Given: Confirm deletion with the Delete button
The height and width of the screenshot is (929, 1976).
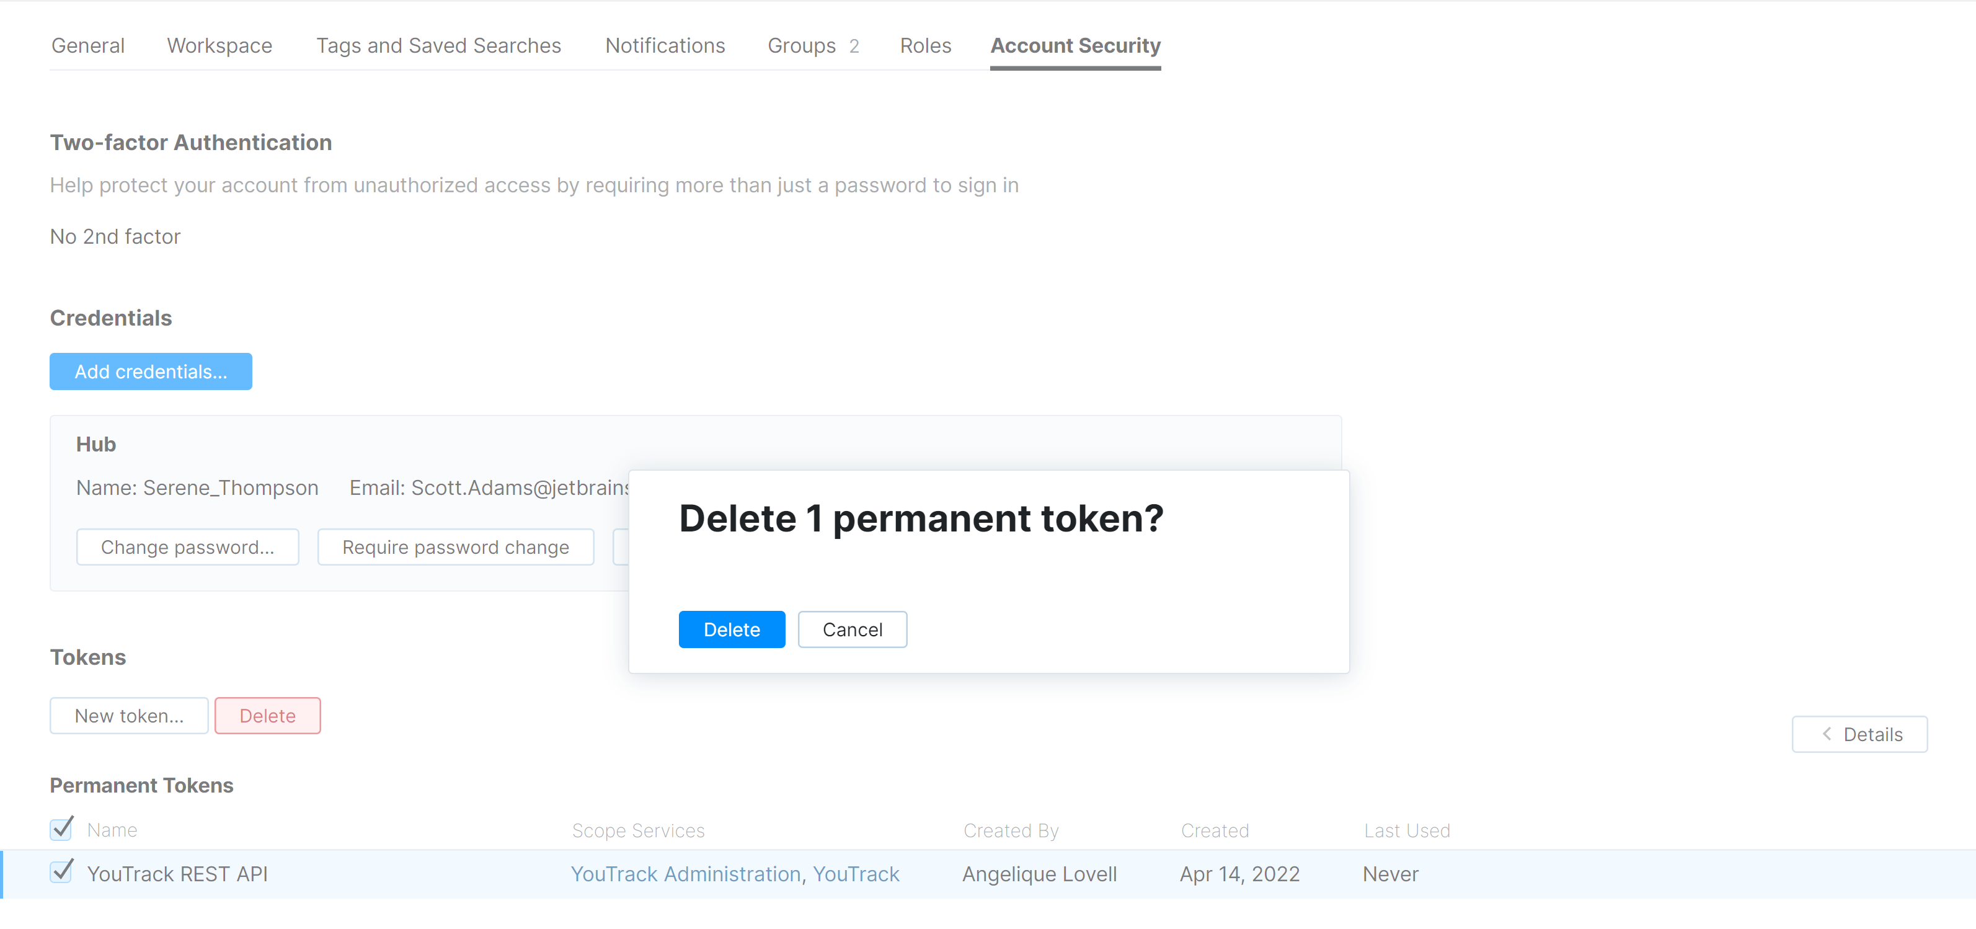Looking at the screenshot, I should [731, 629].
